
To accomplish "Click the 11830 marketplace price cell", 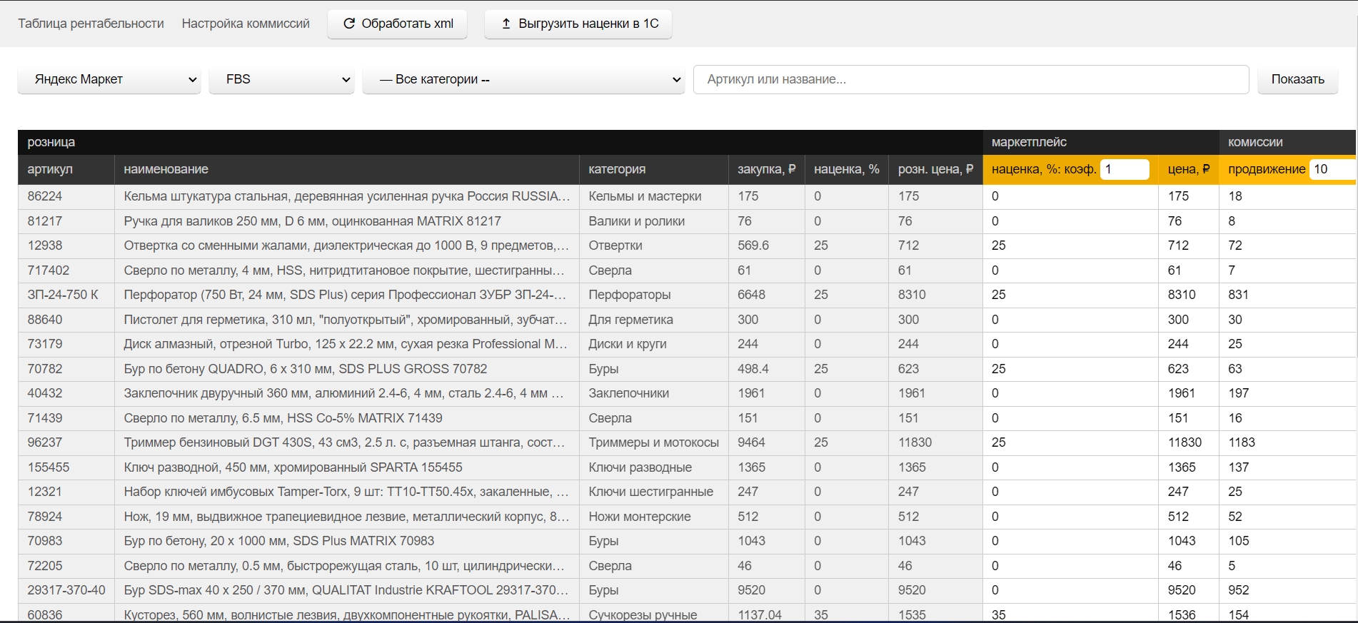I will pyautogui.click(x=1188, y=442).
